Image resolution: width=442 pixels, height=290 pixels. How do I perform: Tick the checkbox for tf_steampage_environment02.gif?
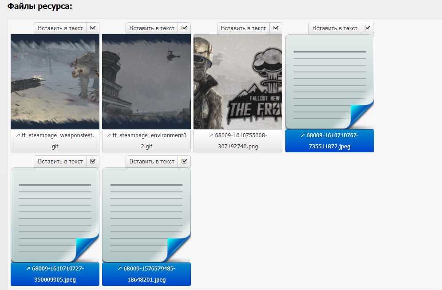click(184, 28)
